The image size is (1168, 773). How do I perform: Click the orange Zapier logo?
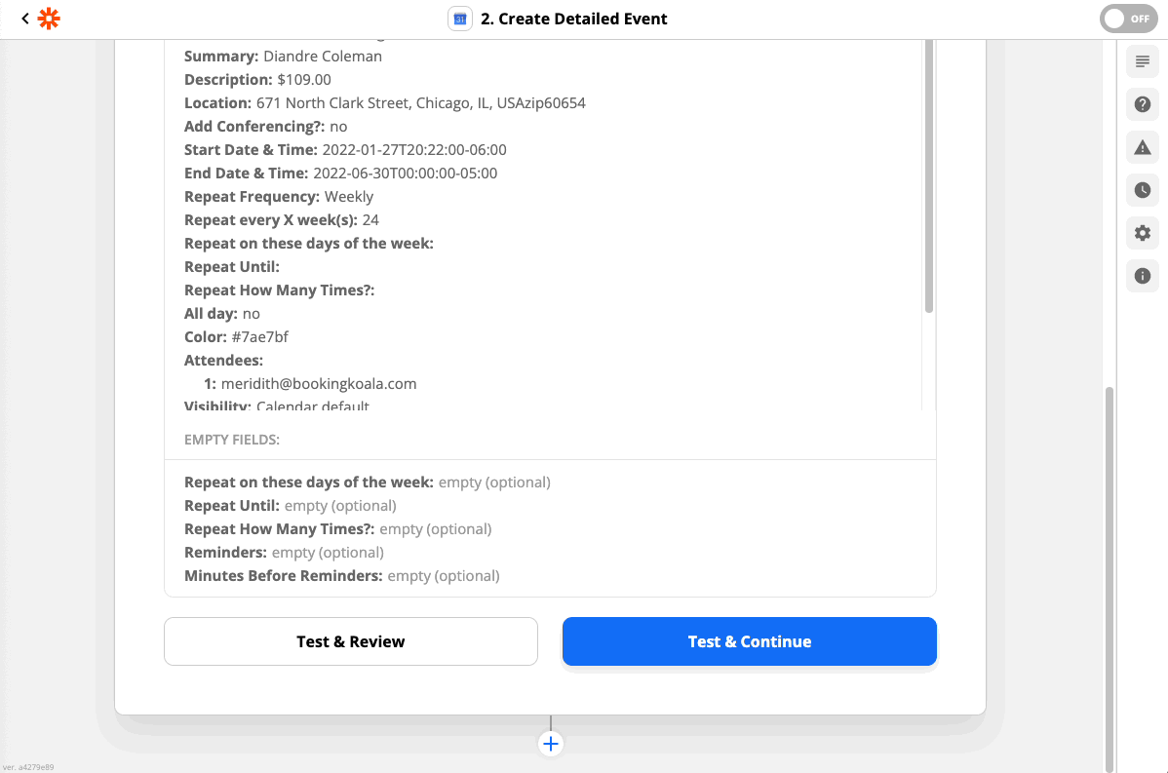(x=49, y=19)
